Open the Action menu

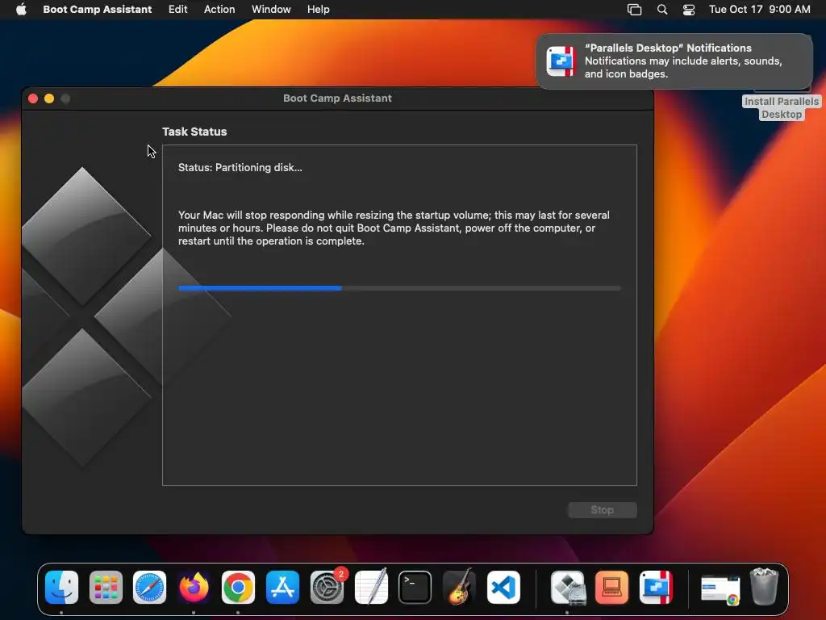(219, 10)
